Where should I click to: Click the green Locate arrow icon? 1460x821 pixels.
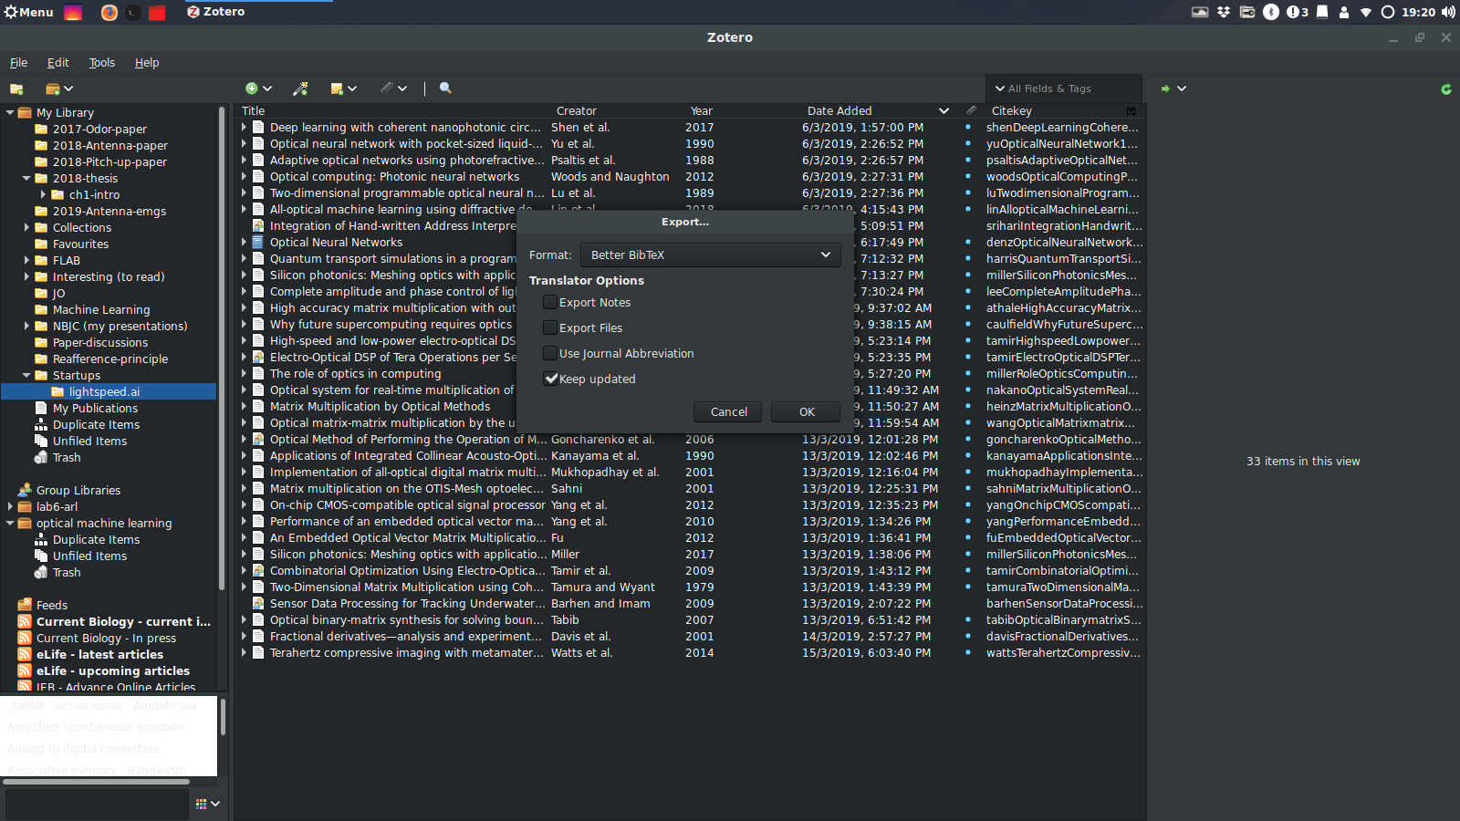pyautogui.click(x=1165, y=88)
